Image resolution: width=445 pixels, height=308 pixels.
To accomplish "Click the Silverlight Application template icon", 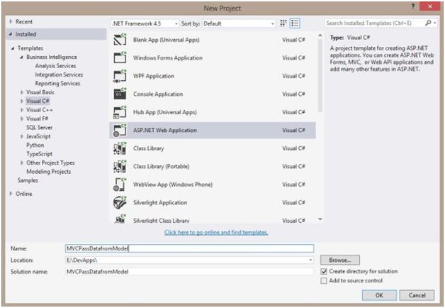I will click(x=120, y=202).
